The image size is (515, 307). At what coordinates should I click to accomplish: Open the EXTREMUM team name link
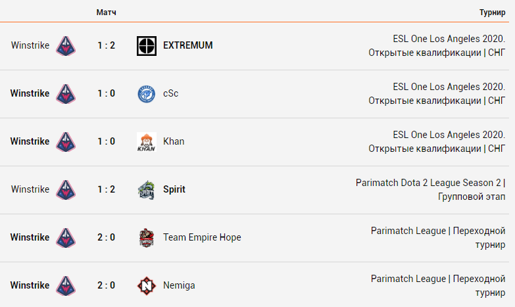click(188, 45)
